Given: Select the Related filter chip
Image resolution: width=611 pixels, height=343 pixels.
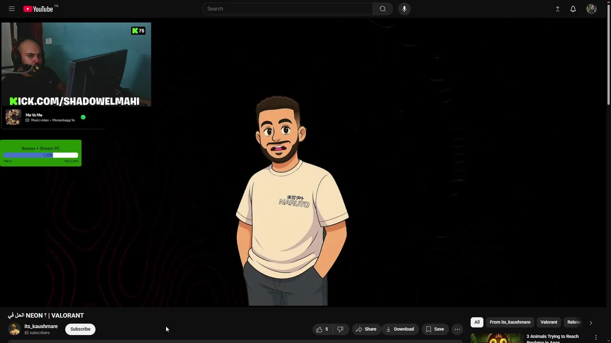Looking at the screenshot, I should 573,322.
